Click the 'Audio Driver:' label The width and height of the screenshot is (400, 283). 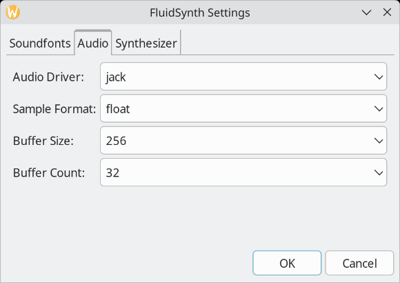coord(48,77)
